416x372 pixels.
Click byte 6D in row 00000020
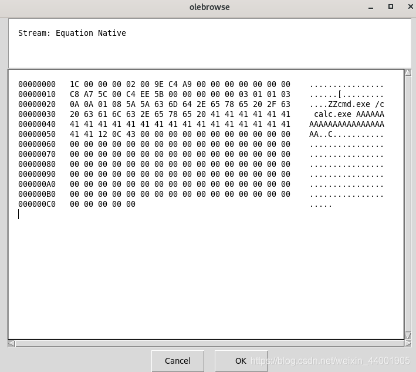coord(173,104)
